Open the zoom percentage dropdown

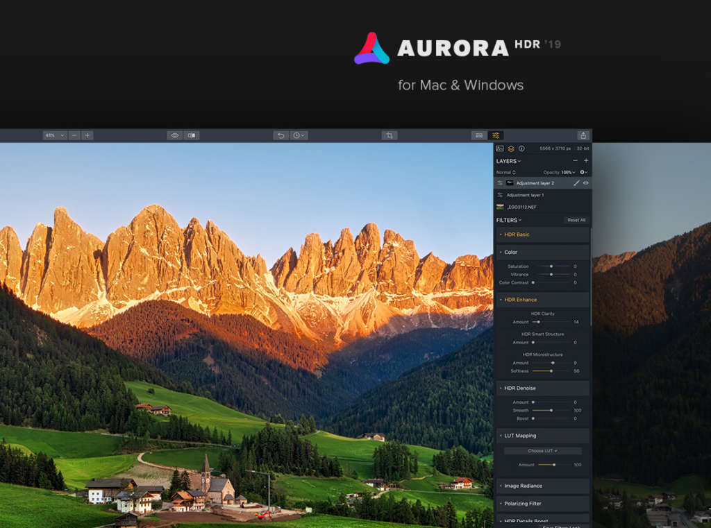tap(54, 135)
